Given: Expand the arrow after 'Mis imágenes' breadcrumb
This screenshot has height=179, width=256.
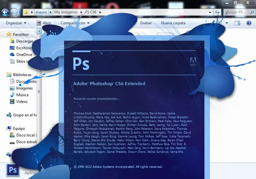Looking at the screenshot, I should coord(81,12).
